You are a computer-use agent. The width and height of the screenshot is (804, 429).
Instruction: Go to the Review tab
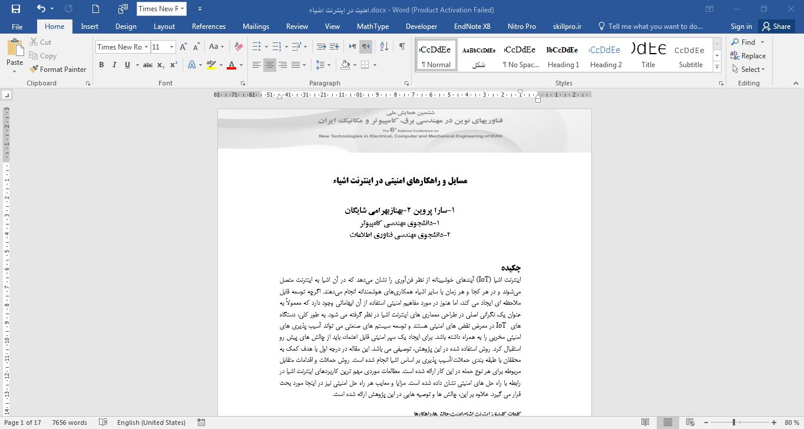pyautogui.click(x=297, y=26)
